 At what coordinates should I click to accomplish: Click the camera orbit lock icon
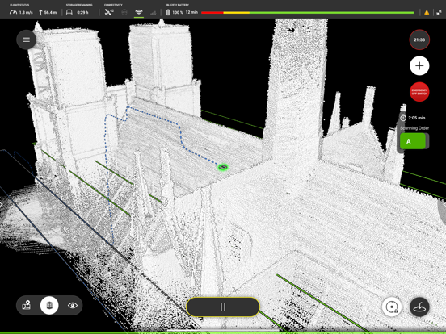pos(392,307)
